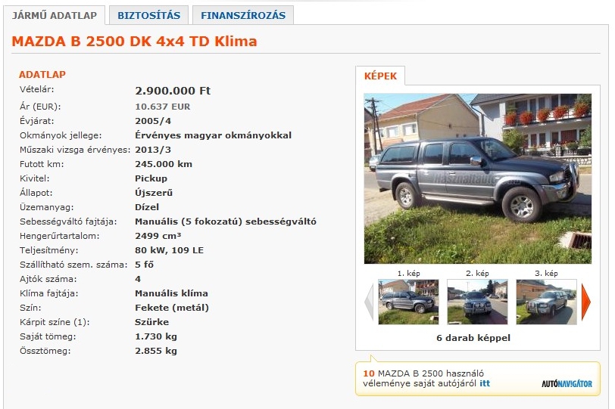Click the ADATLAP section heading
Screen dimensions: 615x409
tap(42, 74)
